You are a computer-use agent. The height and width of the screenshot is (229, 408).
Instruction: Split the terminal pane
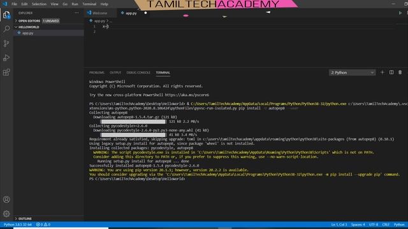coord(391,73)
